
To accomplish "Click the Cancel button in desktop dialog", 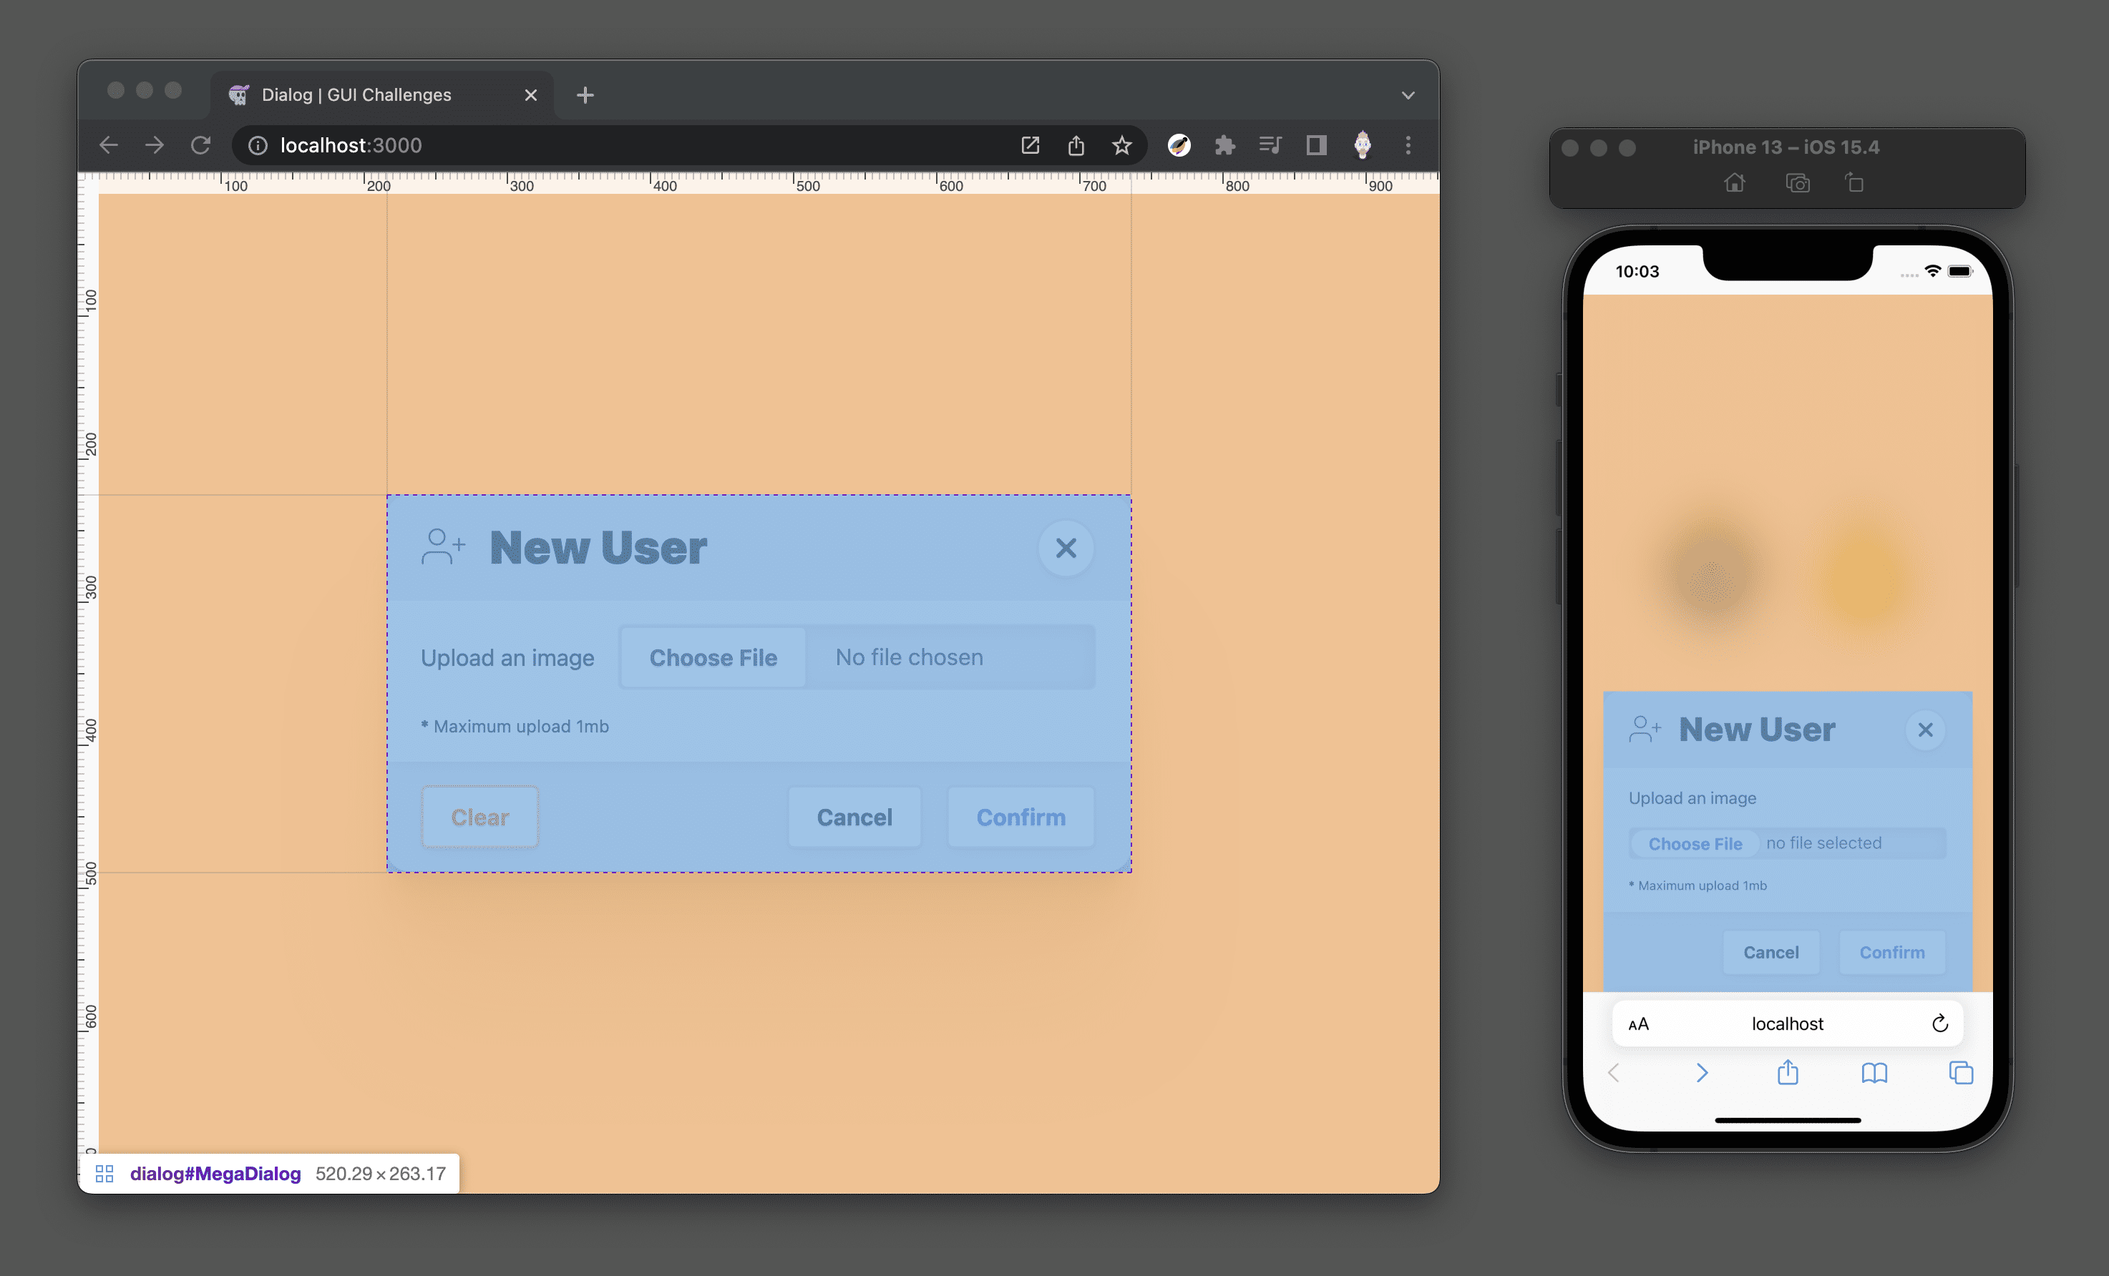I will [x=854, y=817].
